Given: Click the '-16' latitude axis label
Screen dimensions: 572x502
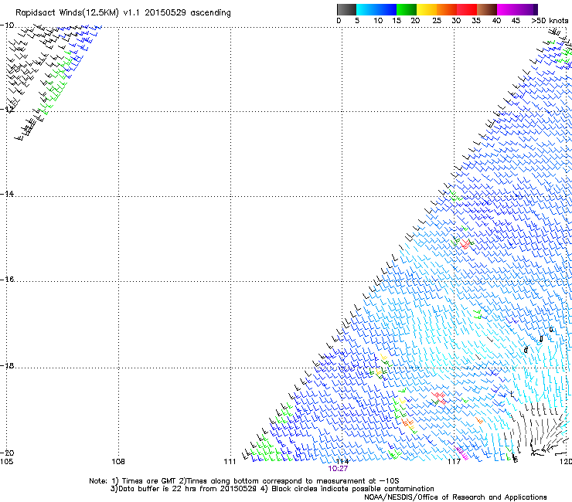Looking at the screenshot, I should pos(7,280).
